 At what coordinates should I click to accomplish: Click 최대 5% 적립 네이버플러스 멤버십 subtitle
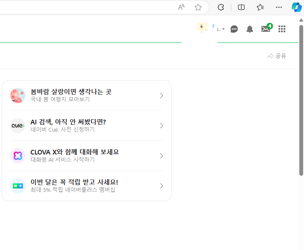(73, 190)
